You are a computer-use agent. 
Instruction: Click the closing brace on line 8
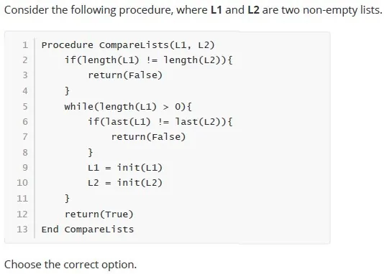pos(91,152)
